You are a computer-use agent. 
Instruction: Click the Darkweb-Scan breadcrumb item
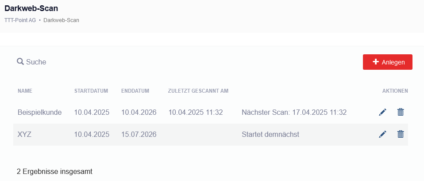pyautogui.click(x=61, y=20)
